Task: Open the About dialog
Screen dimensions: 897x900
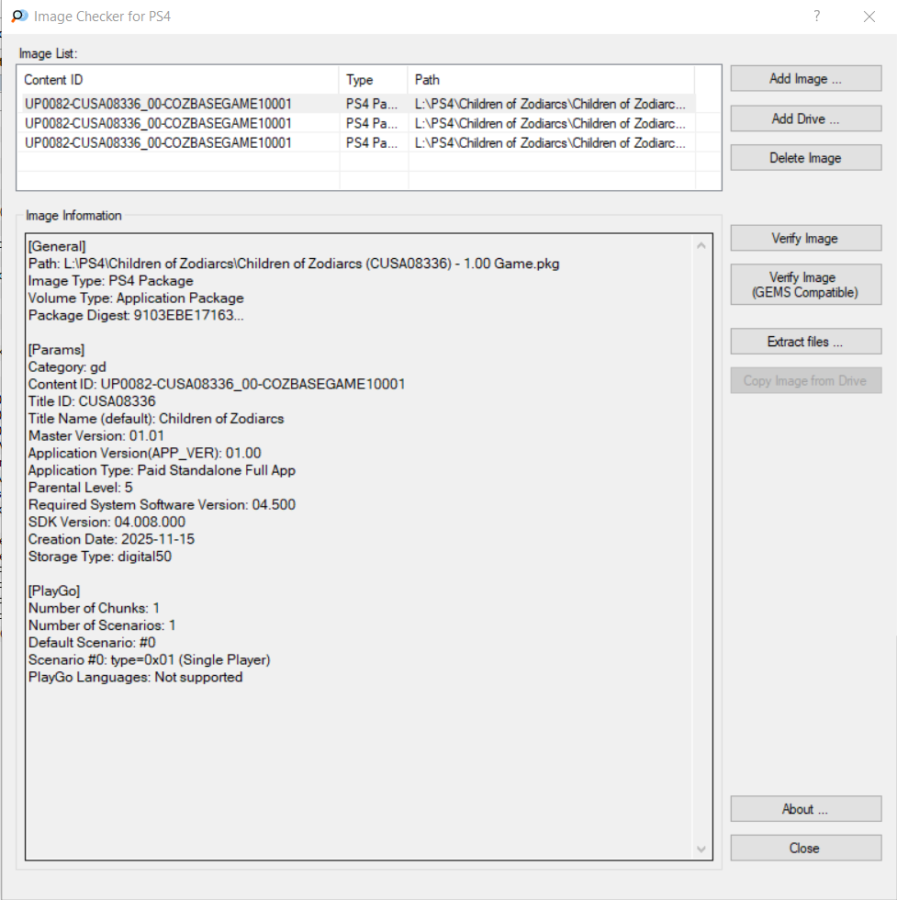Action: tap(805, 809)
